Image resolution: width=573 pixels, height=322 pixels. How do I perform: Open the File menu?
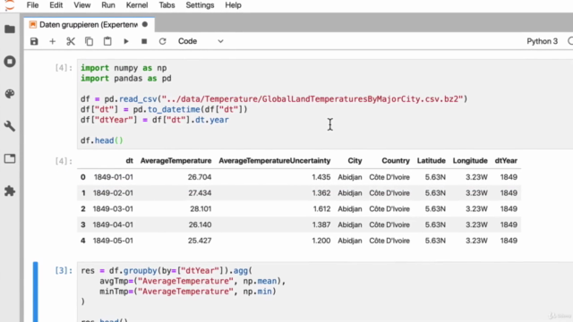[x=32, y=5]
